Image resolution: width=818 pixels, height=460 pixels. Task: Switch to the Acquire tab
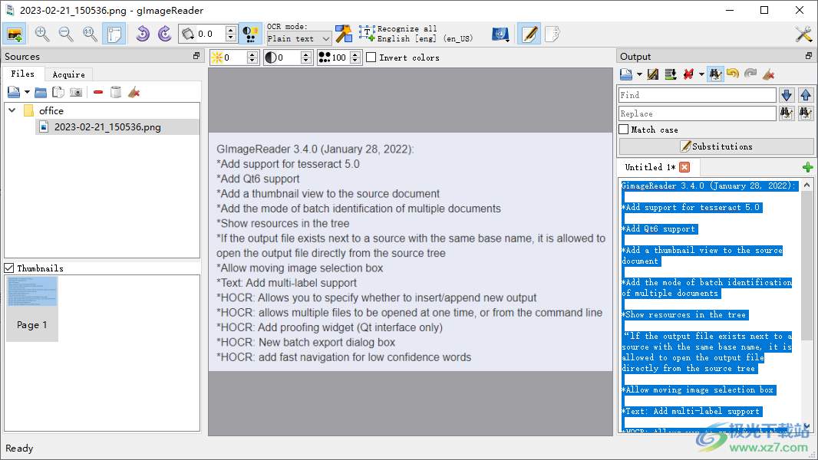pyautogui.click(x=69, y=74)
